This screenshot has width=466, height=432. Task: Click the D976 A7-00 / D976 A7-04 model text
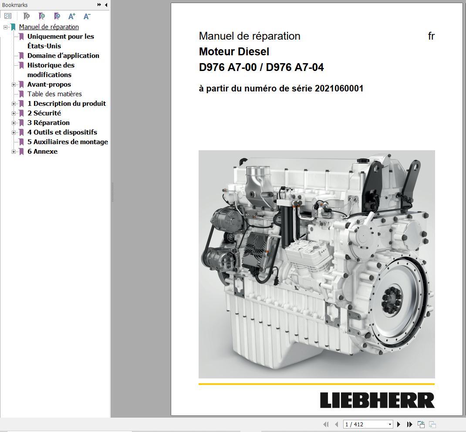tap(261, 67)
